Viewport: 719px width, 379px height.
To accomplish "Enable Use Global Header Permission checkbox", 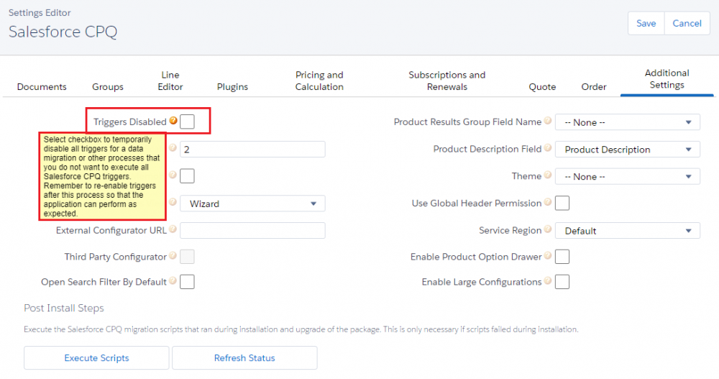I will click(562, 203).
